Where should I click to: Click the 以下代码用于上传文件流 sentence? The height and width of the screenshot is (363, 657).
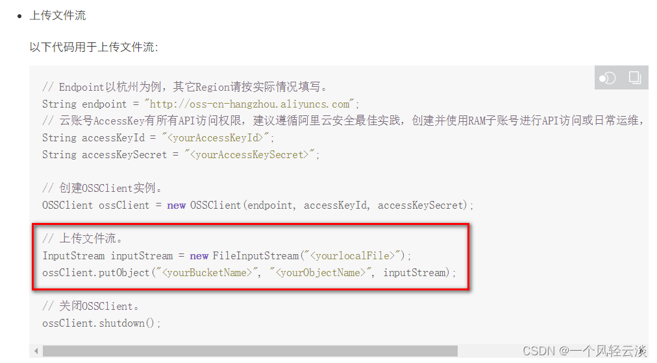[94, 47]
